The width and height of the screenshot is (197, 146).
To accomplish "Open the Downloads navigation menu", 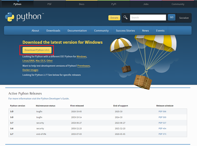I will (x=53, y=31).
